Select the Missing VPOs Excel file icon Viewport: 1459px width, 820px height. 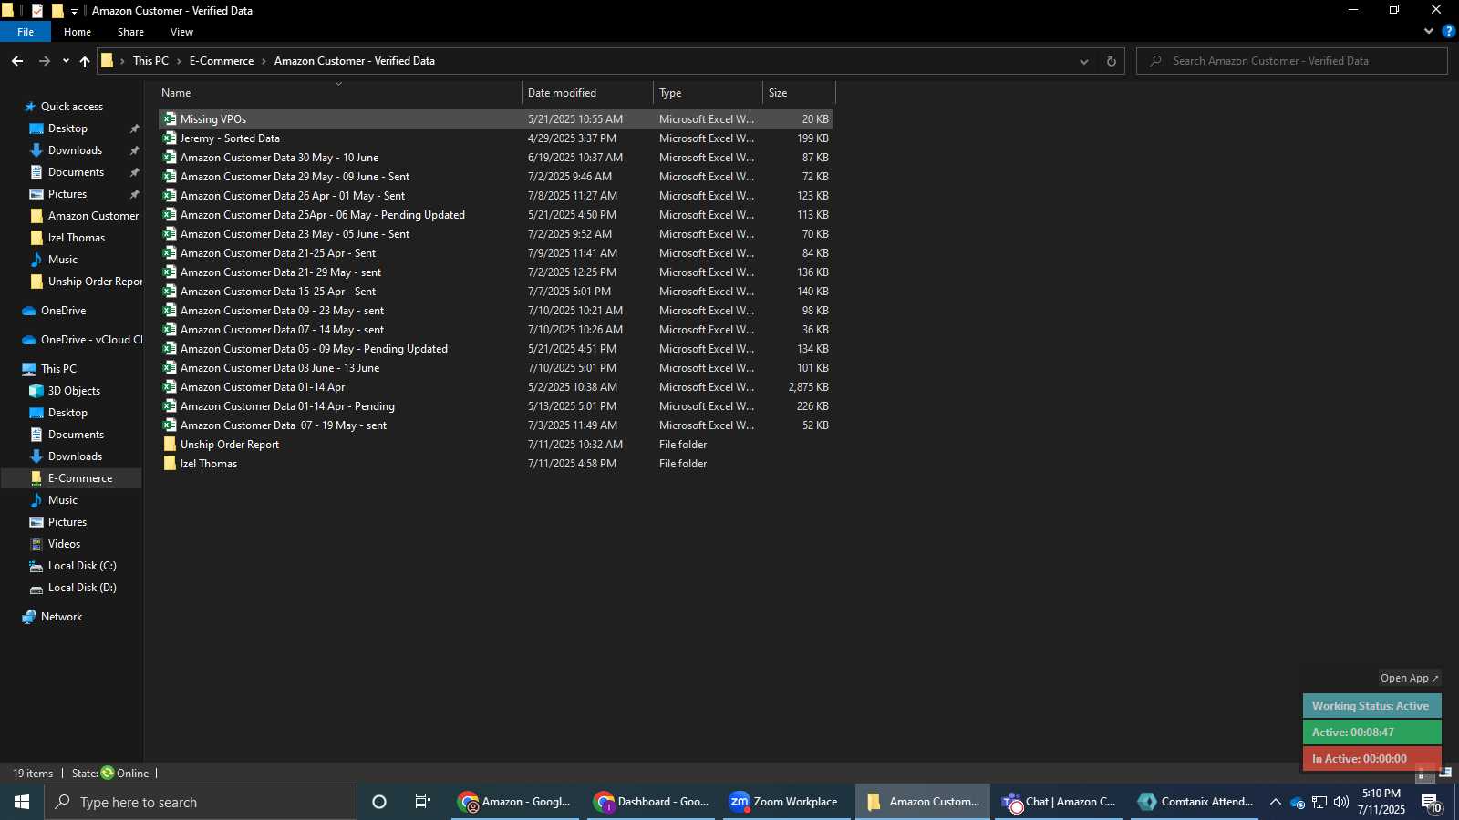tap(170, 119)
